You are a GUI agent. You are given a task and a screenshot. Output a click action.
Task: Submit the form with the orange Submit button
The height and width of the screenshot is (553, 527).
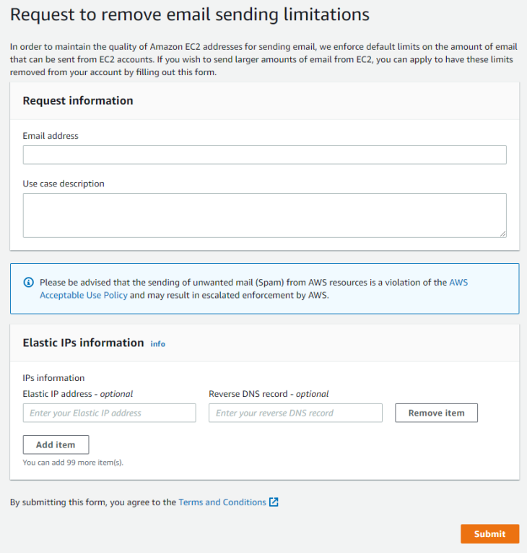pyautogui.click(x=489, y=533)
